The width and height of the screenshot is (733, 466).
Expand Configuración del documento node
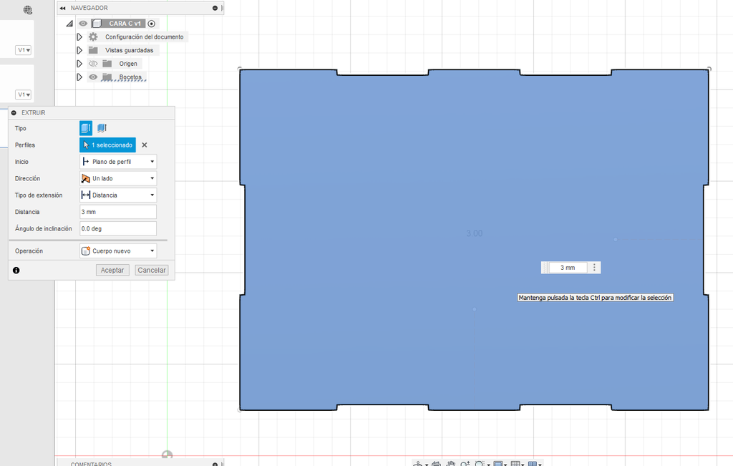point(79,37)
